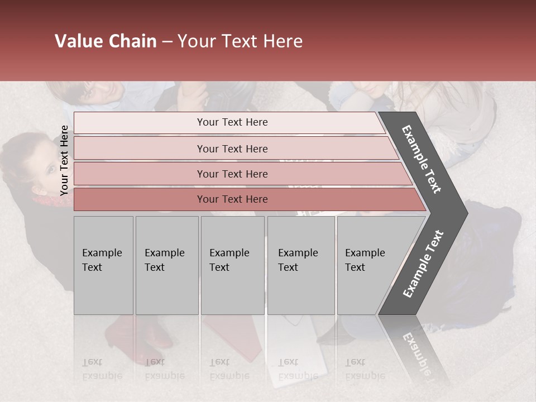536x402 pixels.
Task: Select the lightest top 'Your Text Here' bar
Action: coord(232,122)
